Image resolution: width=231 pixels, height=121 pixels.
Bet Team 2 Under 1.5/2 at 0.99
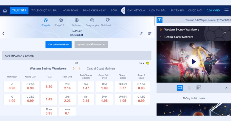point(141,99)
